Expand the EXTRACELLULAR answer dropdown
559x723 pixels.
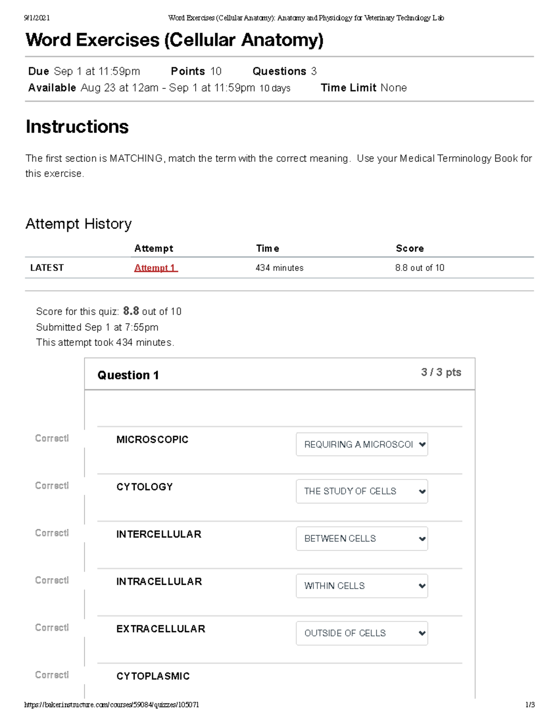(x=361, y=633)
